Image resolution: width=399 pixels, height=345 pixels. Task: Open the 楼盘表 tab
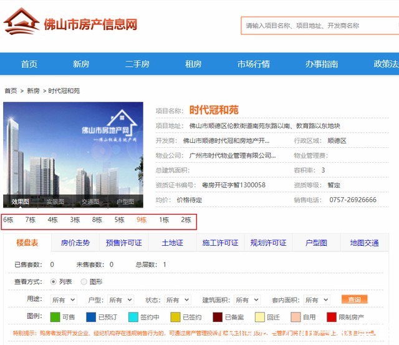coord(27,243)
